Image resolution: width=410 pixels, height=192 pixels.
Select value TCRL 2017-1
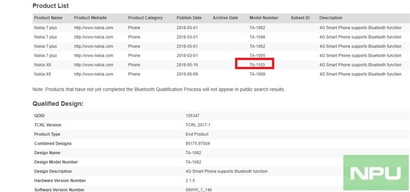pos(198,125)
